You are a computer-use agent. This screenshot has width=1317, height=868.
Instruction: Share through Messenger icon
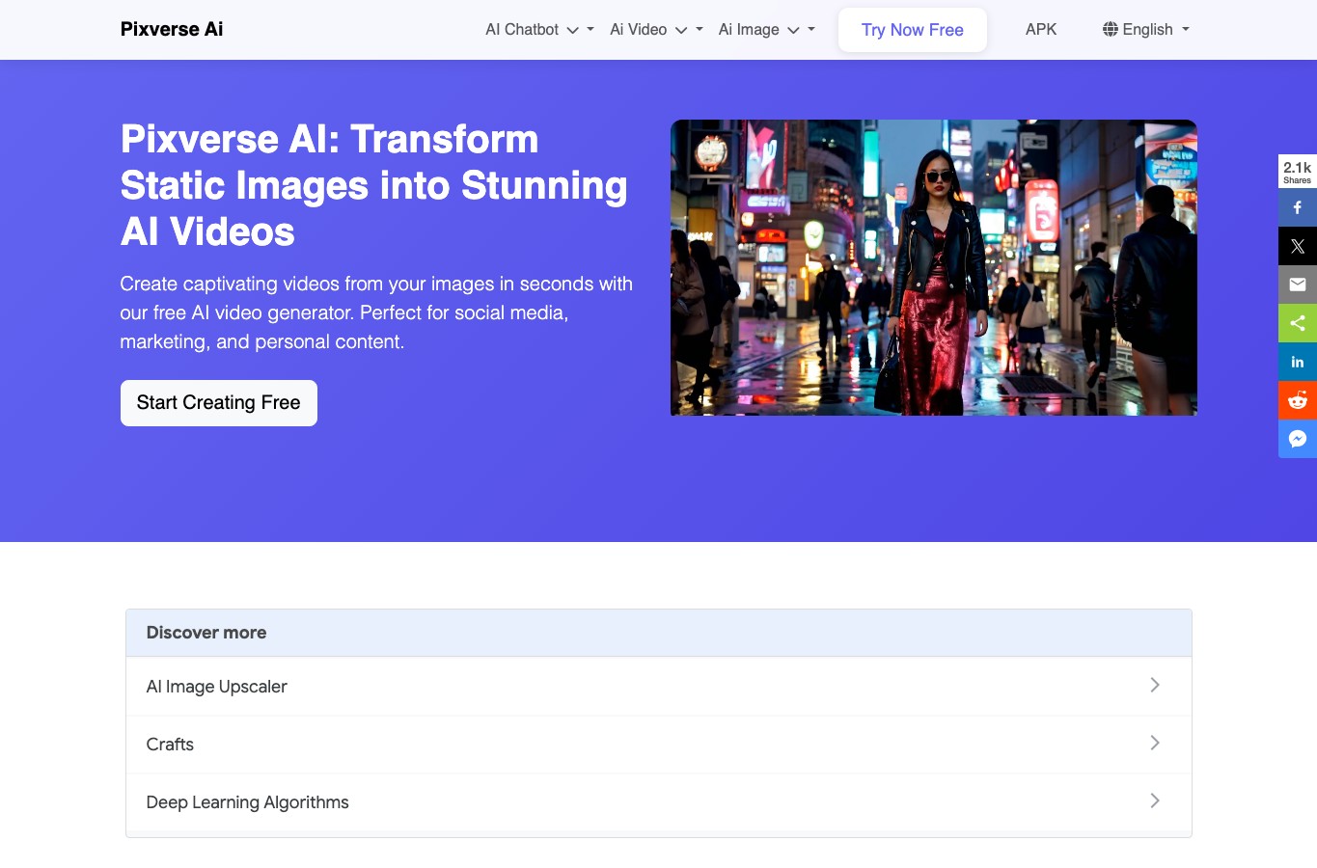tap(1298, 439)
